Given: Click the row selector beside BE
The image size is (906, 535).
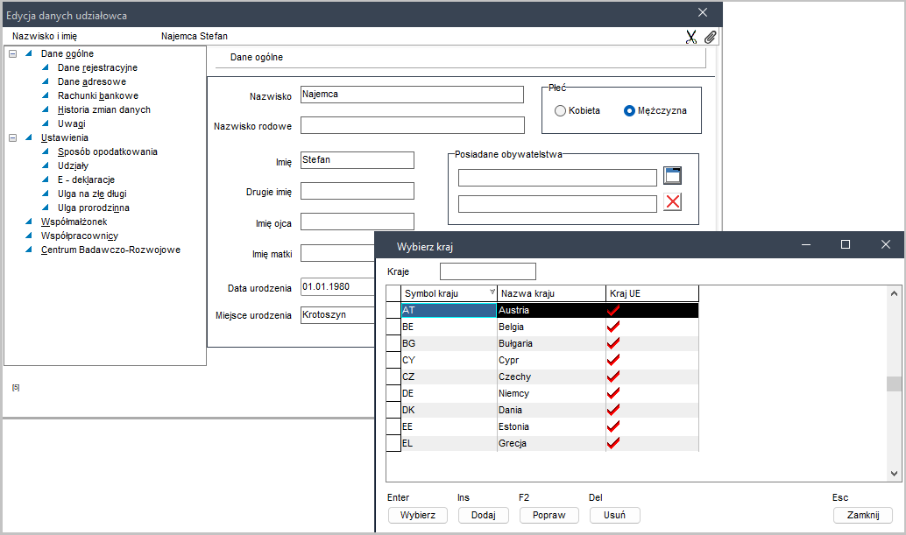Looking at the screenshot, I should point(393,327).
